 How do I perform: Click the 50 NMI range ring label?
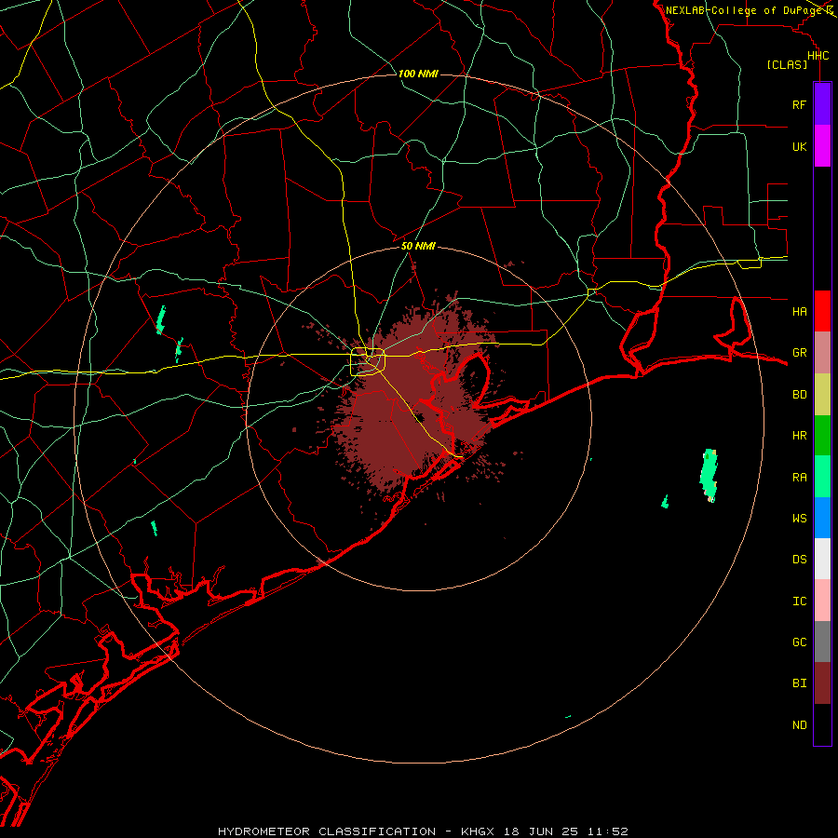click(x=418, y=246)
